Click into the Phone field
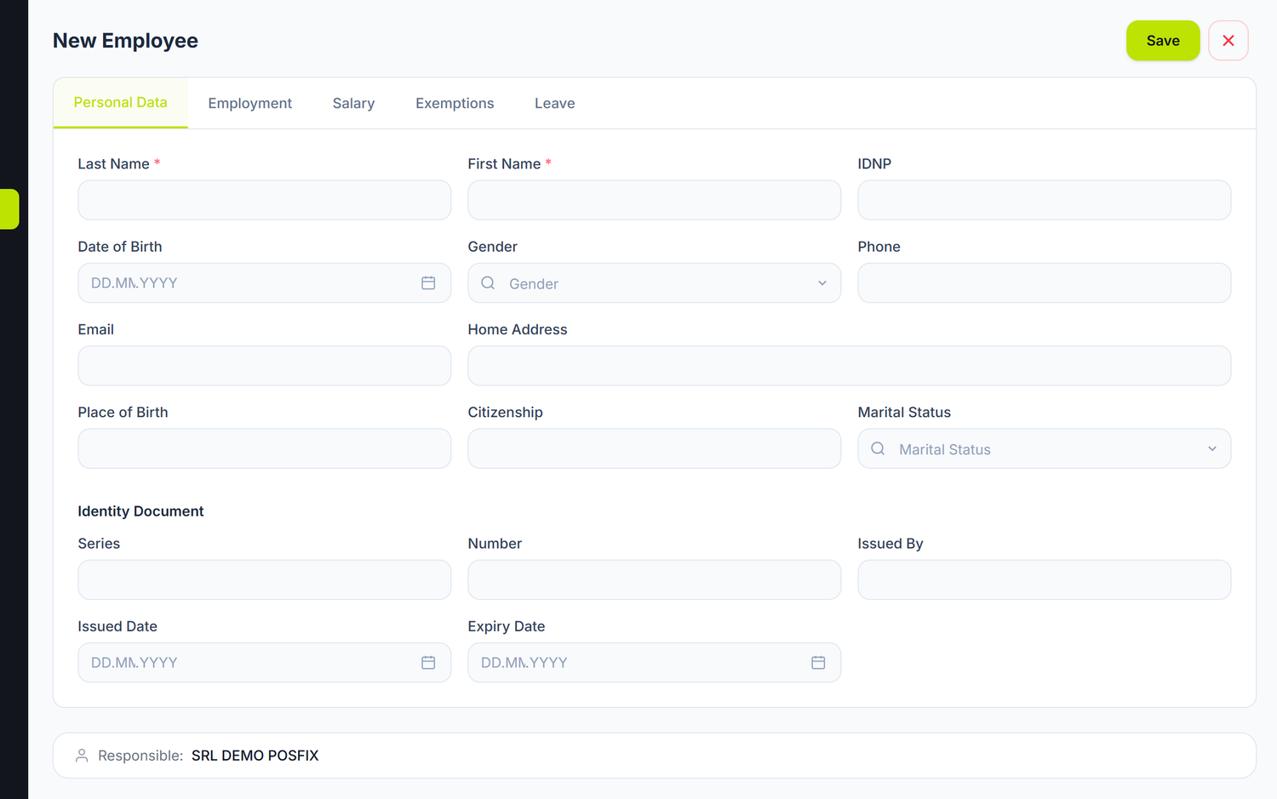The image size is (1277, 799). click(1045, 283)
